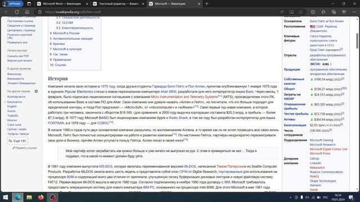The image size is (360, 202).
Task: Open the Microsoft Edge taskbar icon
Action: pos(17,197)
